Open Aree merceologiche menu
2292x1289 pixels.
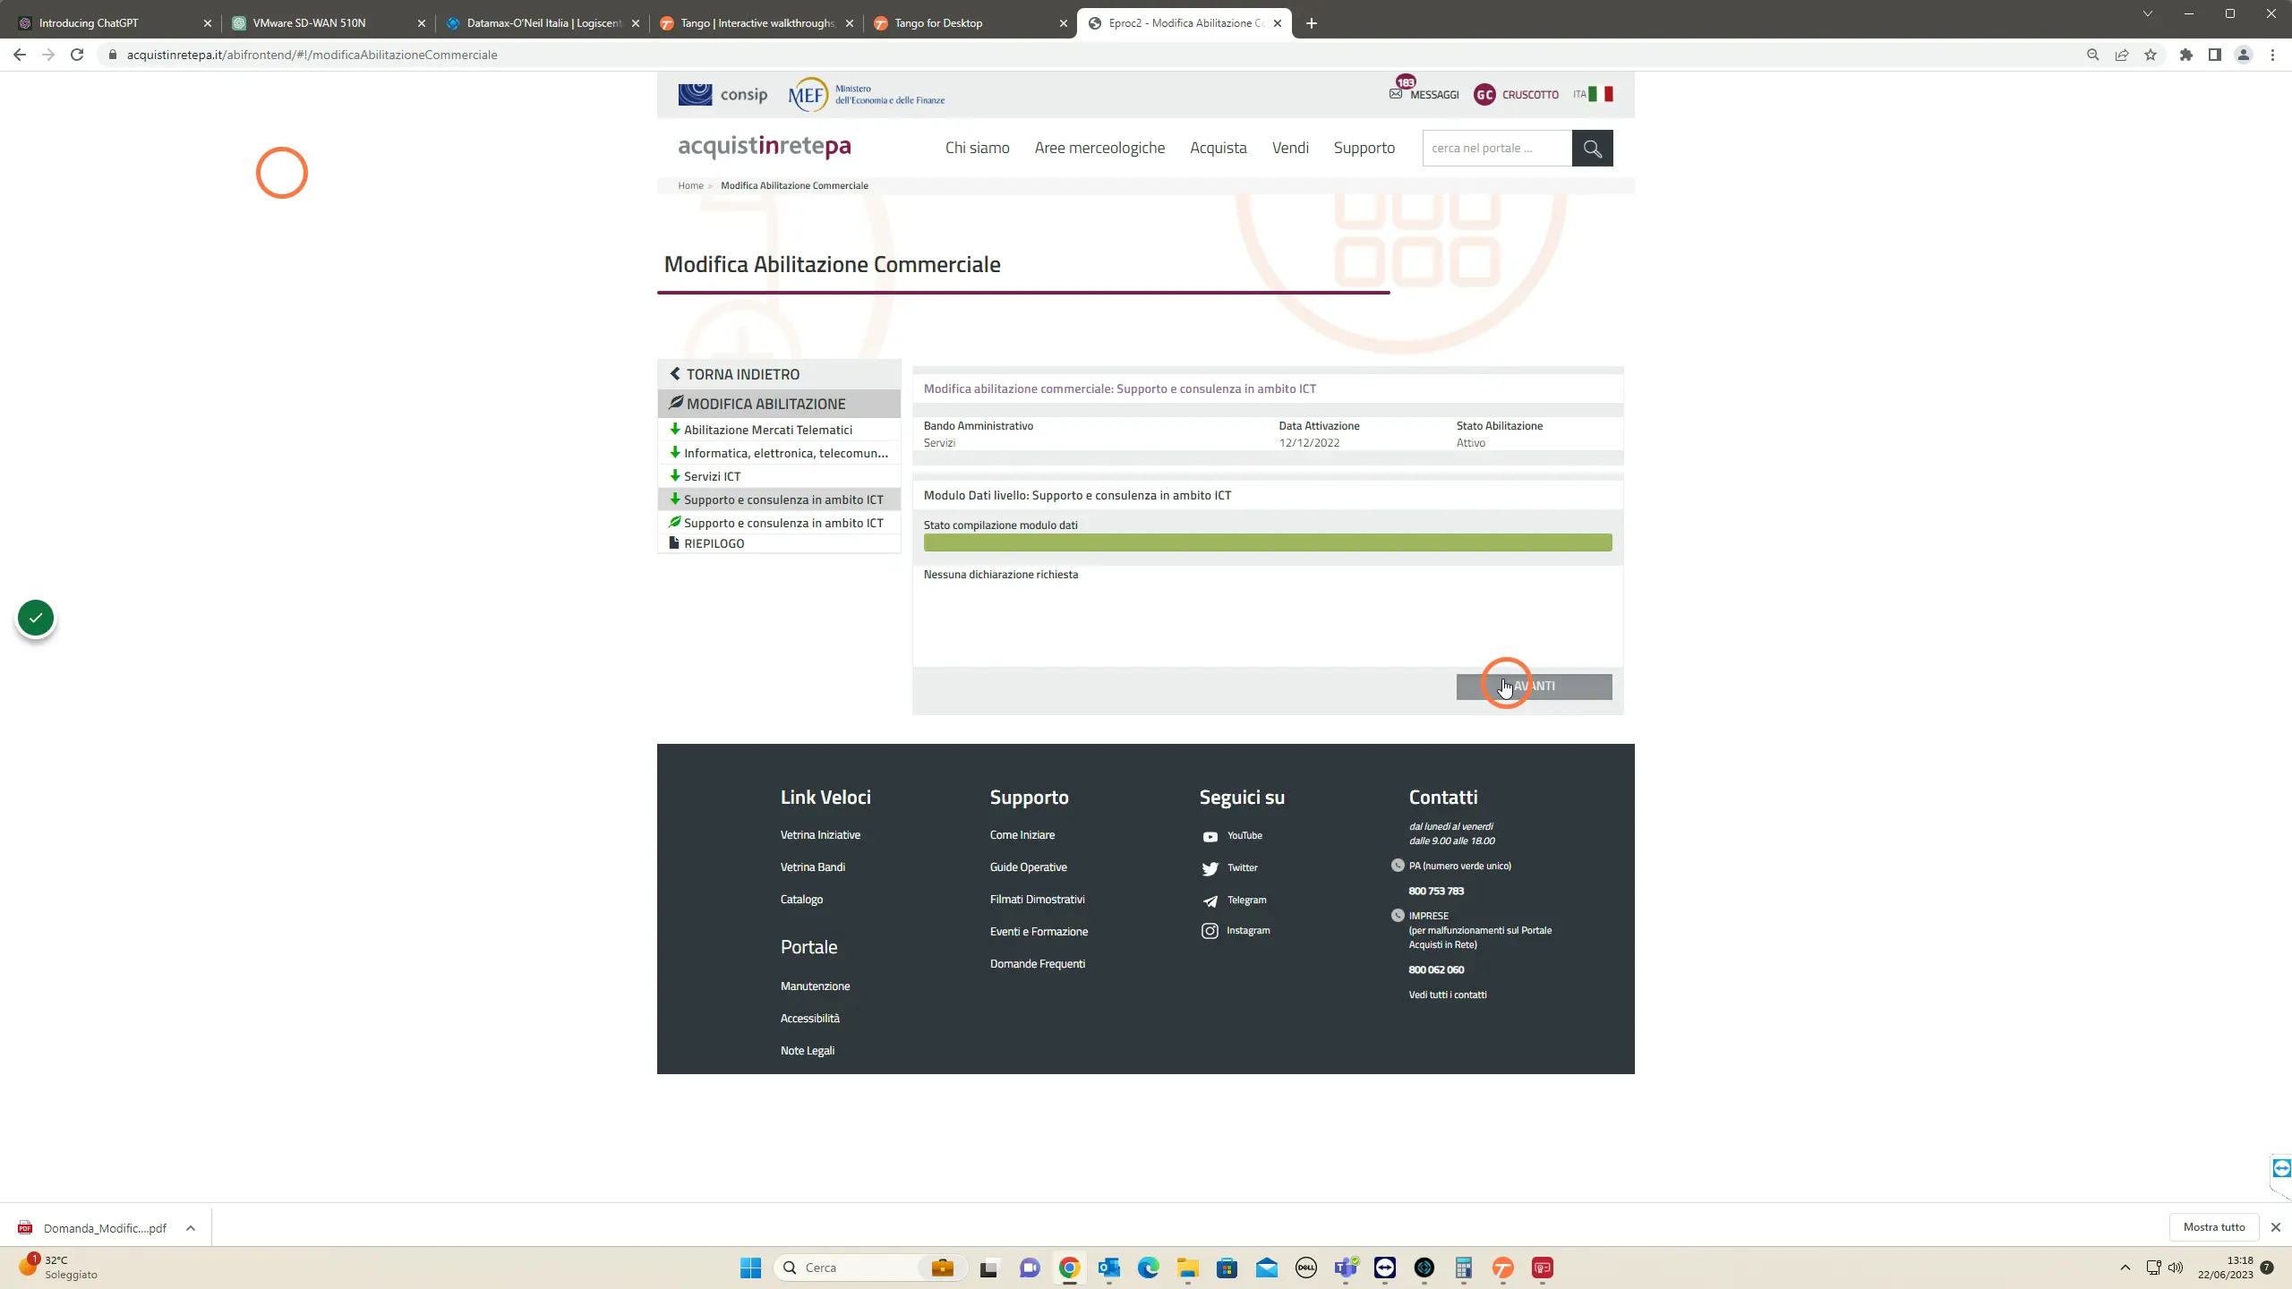click(1099, 148)
